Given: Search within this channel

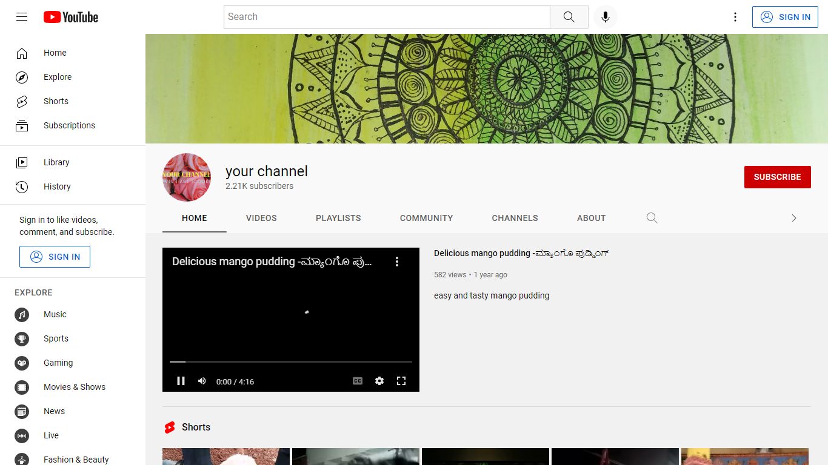Looking at the screenshot, I should tap(652, 218).
